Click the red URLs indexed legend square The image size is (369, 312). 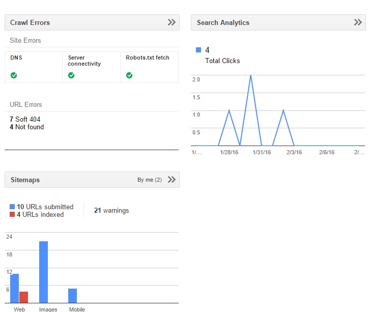click(x=13, y=215)
